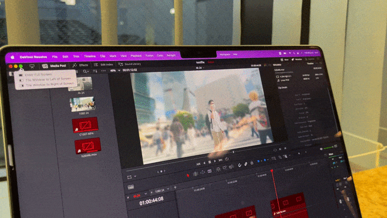Open the File menu
This screenshot has height=218, width=387.
coord(55,57)
